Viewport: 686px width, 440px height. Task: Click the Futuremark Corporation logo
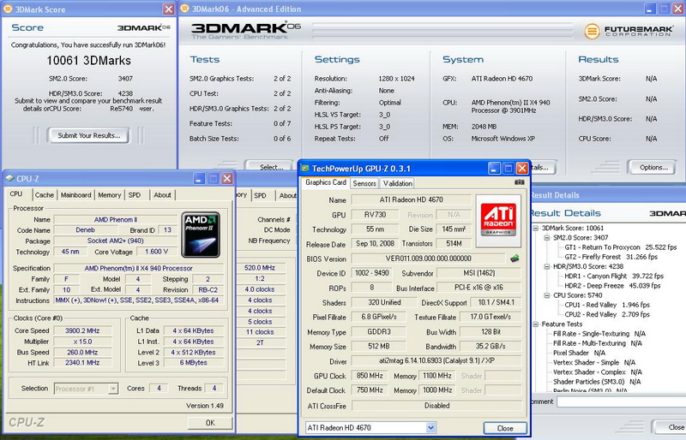(x=629, y=31)
